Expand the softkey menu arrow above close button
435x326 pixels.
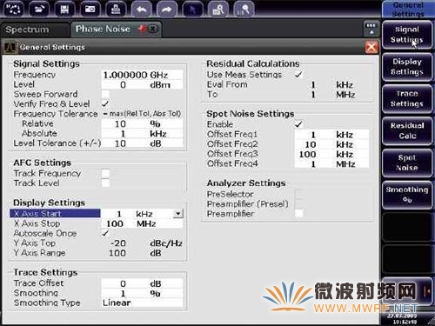coord(371,29)
